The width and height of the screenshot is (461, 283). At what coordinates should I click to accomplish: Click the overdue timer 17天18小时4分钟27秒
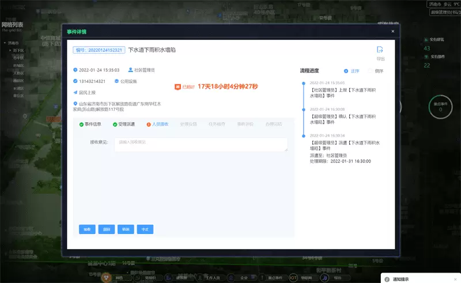[228, 86]
